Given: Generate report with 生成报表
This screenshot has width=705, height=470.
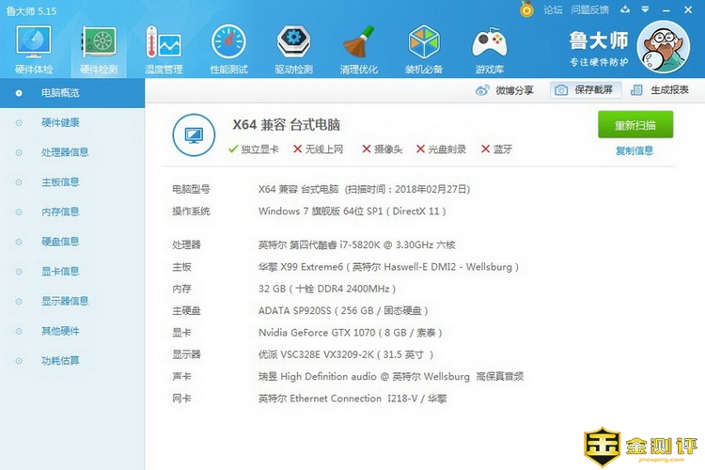Looking at the screenshot, I should click(661, 90).
